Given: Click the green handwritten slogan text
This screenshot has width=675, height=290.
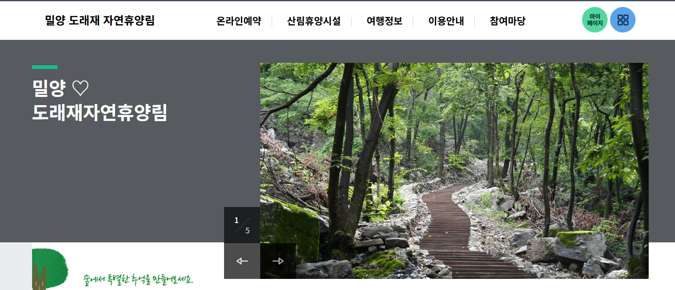Looking at the screenshot, I should (x=138, y=280).
